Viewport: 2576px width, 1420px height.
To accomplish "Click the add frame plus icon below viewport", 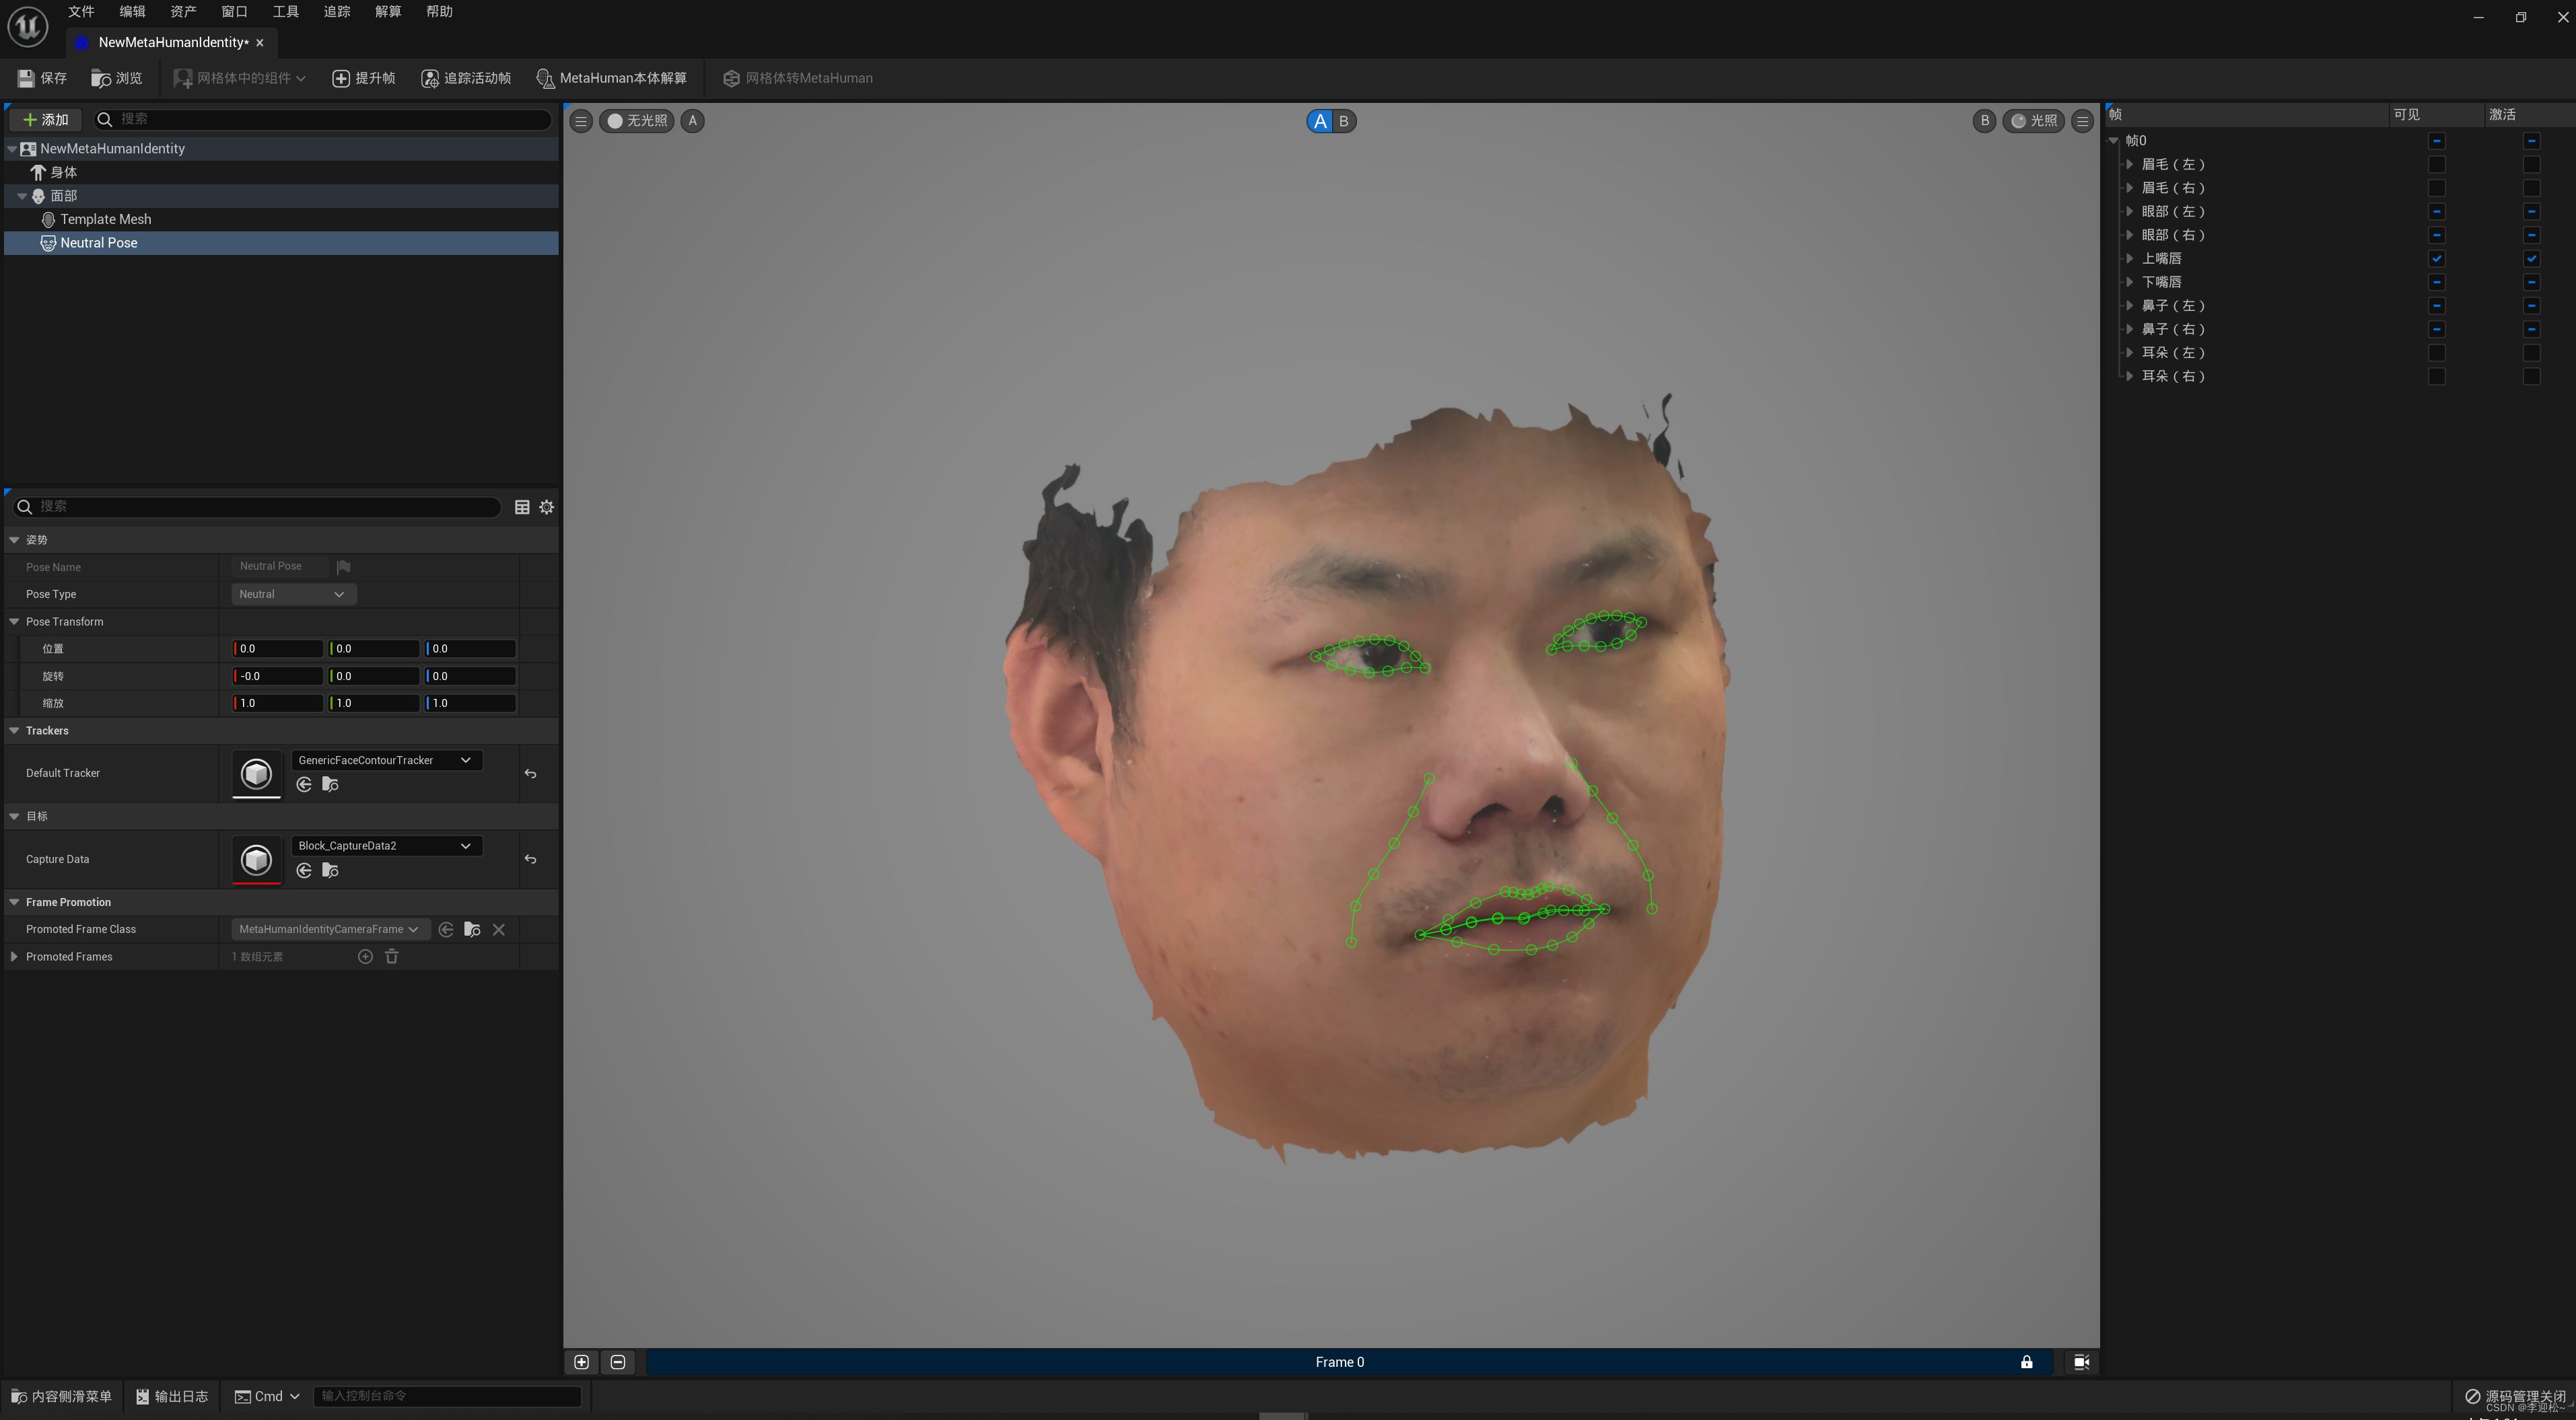I will click(x=582, y=1362).
